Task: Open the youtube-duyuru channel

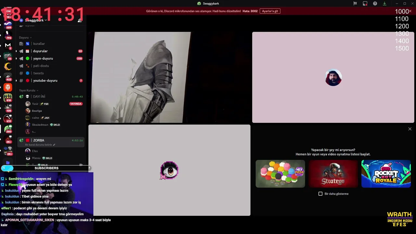Action: pos(51,81)
